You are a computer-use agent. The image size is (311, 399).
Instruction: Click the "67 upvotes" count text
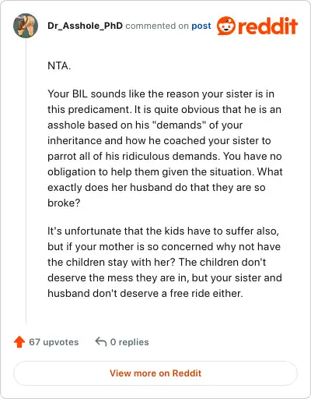54,342
